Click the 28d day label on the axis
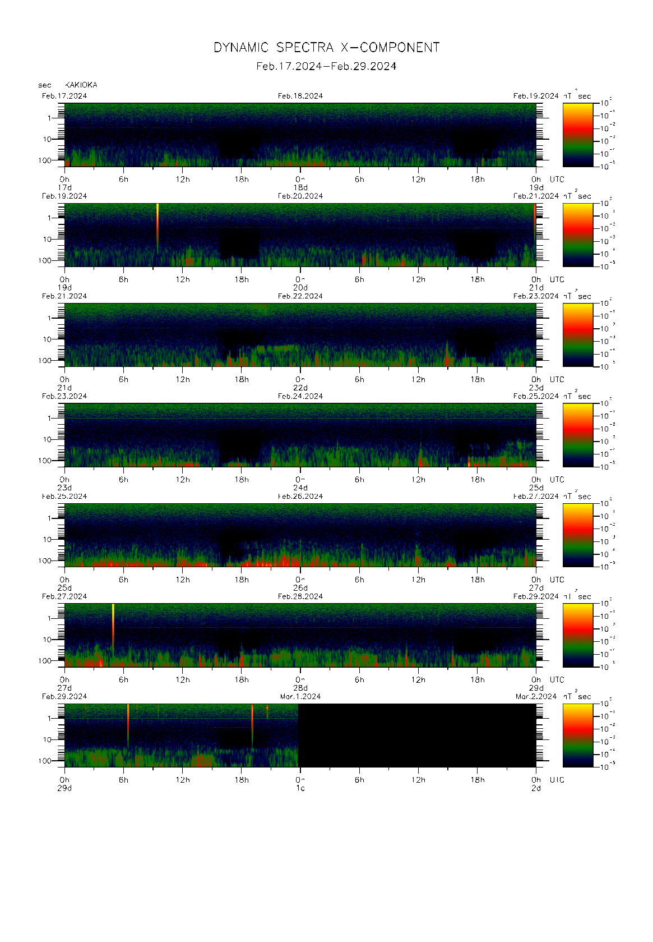This screenshot has height=942, width=653. click(x=300, y=688)
